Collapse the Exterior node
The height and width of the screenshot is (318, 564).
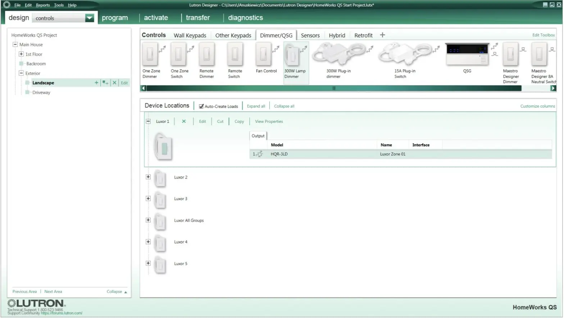(21, 73)
